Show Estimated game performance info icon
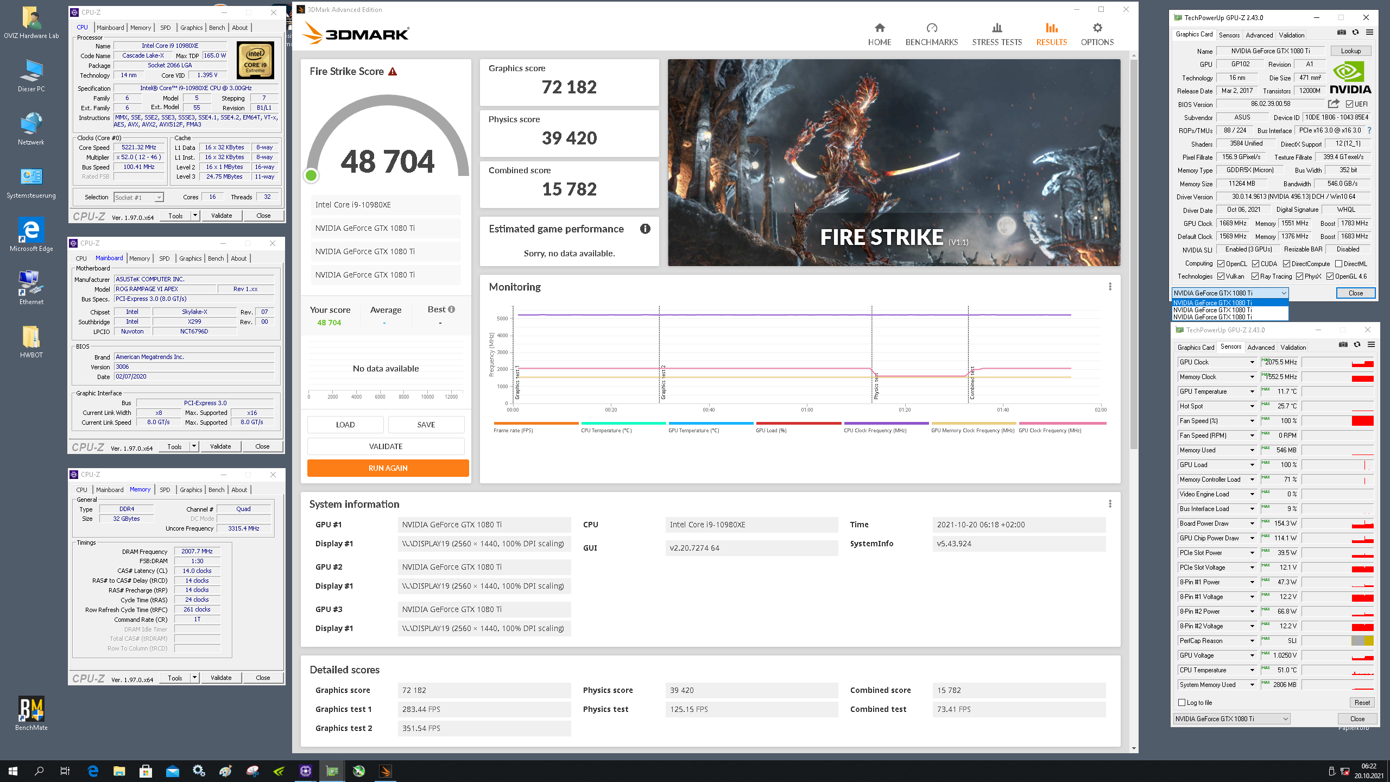 pyautogui.click(x=645, y=229)
